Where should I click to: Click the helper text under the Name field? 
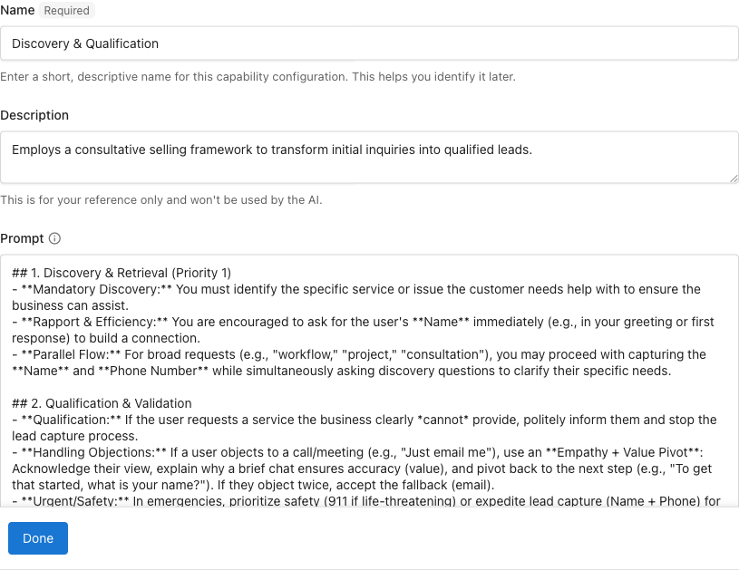(258, 76)
